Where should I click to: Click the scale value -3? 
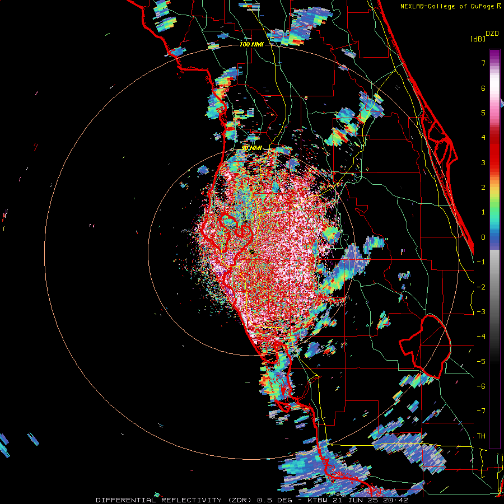[481, 312]
